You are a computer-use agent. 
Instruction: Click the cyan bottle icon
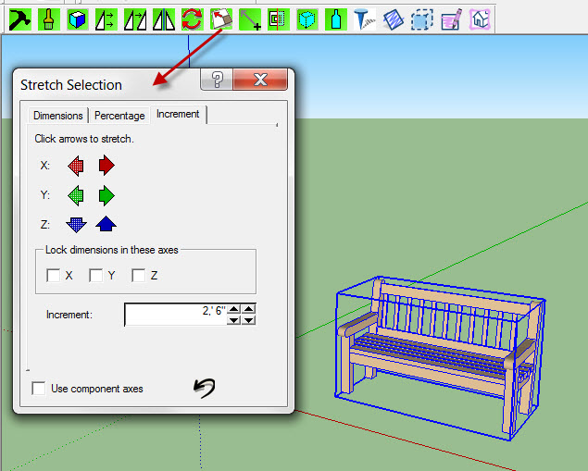point(336,19)
